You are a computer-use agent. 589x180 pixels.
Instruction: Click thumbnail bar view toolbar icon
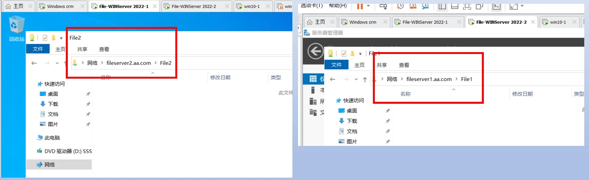pos(454,6)
